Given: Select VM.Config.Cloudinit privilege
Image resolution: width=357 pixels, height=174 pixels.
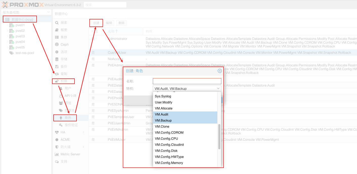Looking at the screenshot, I should tap(185, 145).
